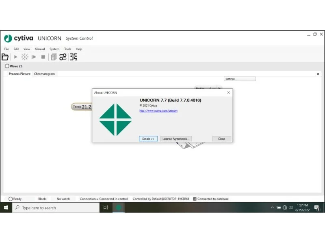This screenshot has width=325, height=243.
Task: Open Task View on the taskbar
Action: [x=106, y=207]
